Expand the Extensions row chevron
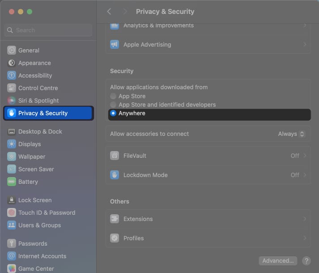 (x=305, y=219)
